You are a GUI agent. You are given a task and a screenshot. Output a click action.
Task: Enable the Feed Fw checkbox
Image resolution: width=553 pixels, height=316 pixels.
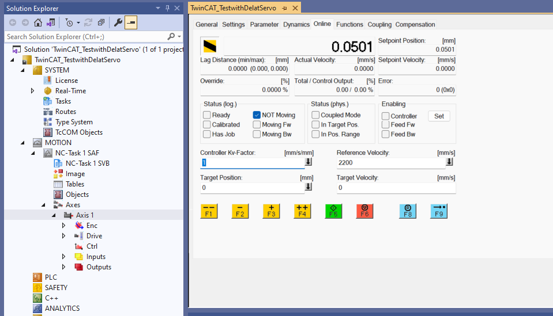(385, 124)
